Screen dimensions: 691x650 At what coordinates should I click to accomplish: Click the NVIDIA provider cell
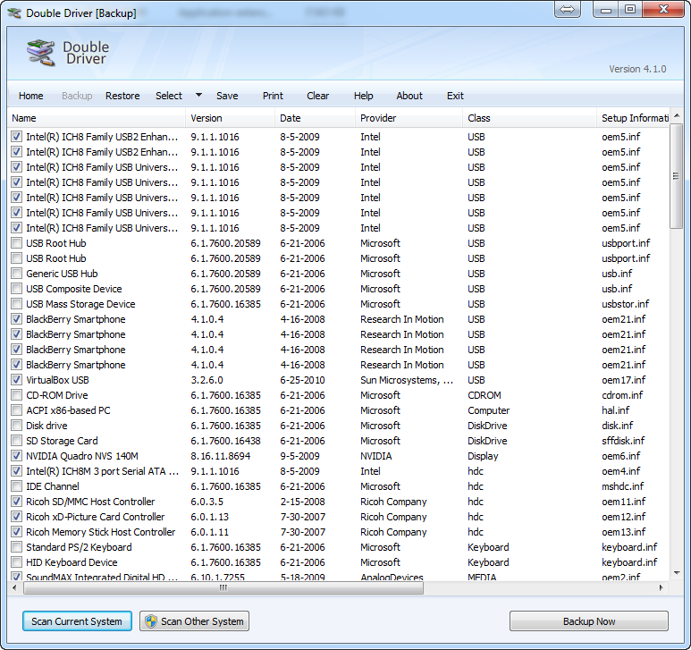(x=376, y=456)
